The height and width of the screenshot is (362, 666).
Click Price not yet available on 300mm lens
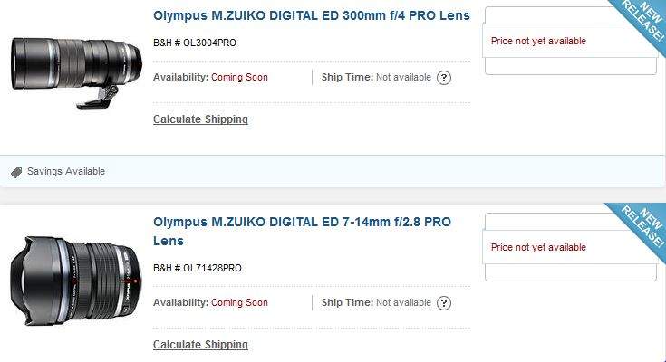[x=538, y=41]
